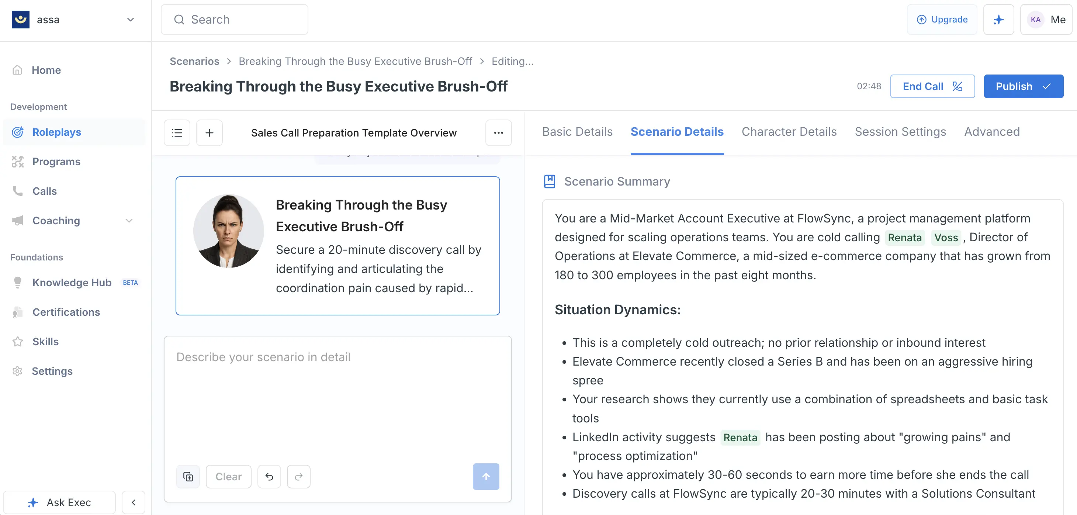
Task: Open the Me profile menu
Action: tap(1046, 20)
